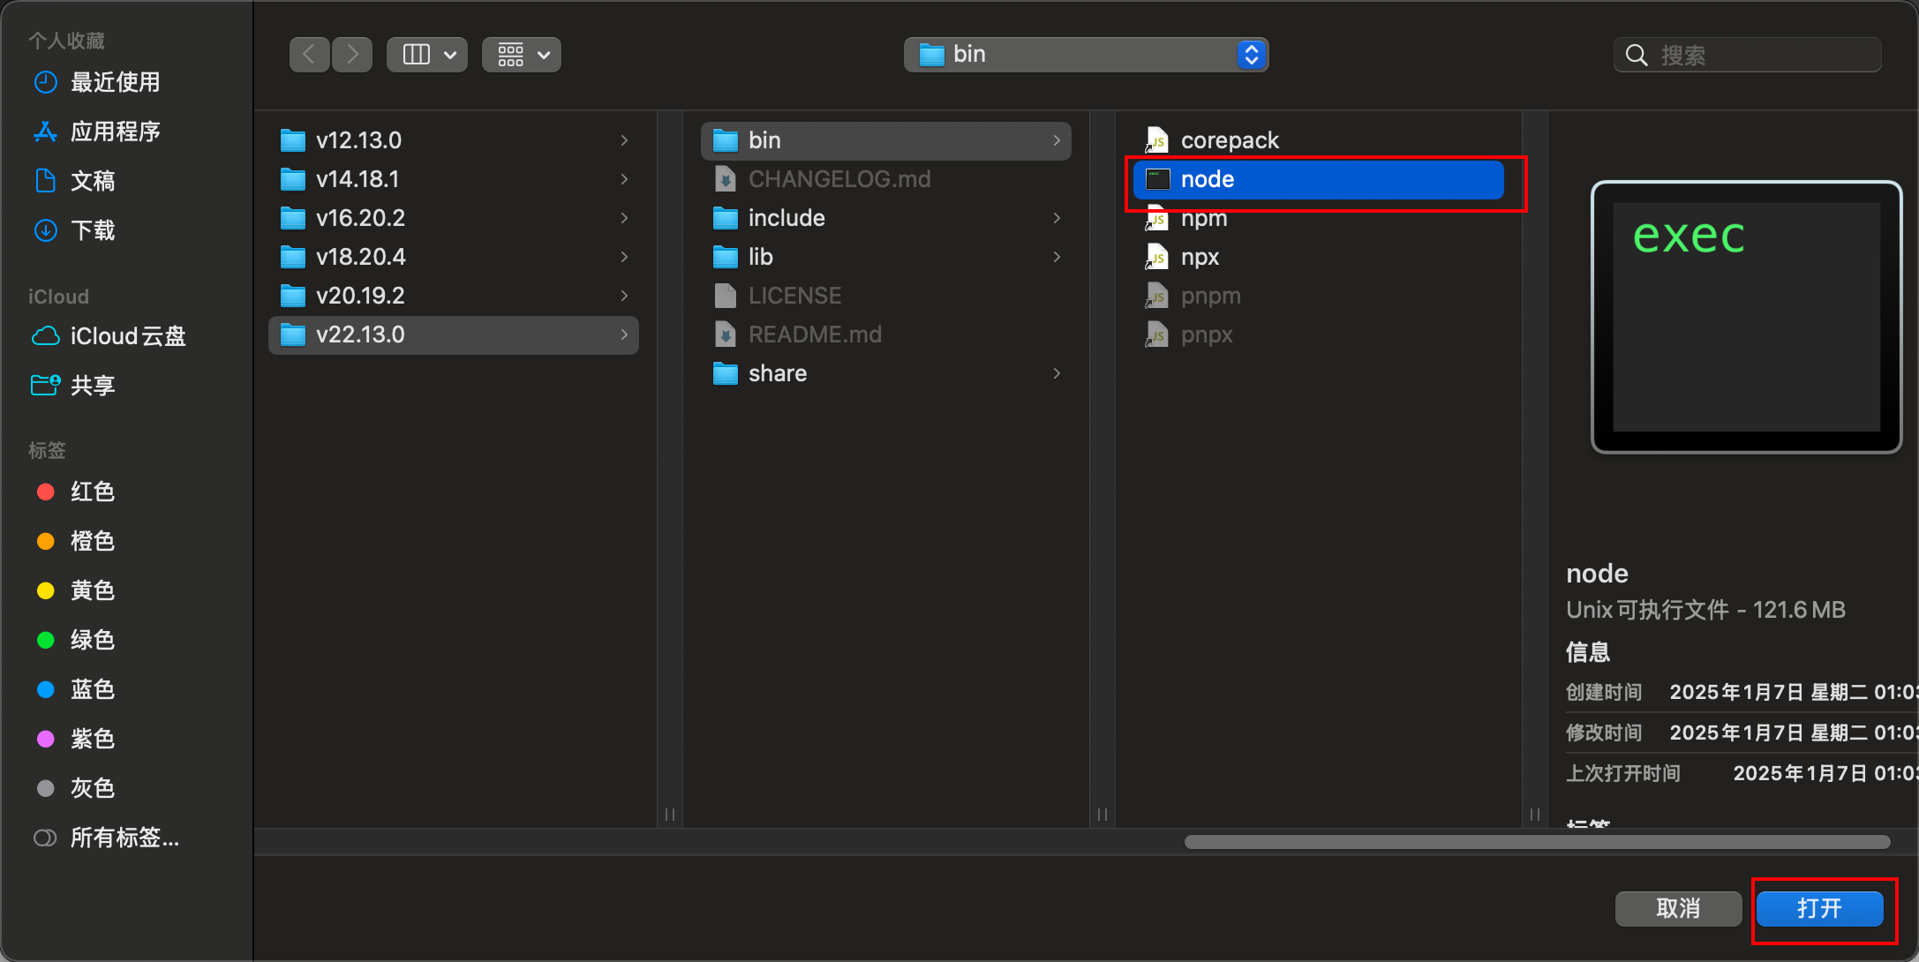Image resolution: width=1919 pixels, height=962 pixels.
Task: Expand the include folder
Action: pyautogui.click(x=786, y=218)
